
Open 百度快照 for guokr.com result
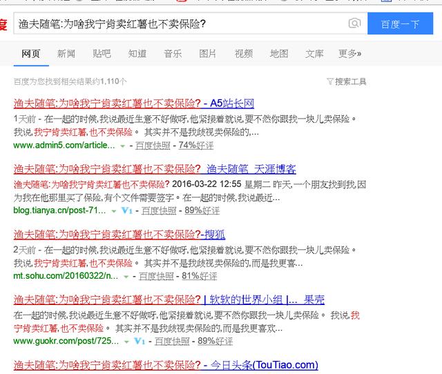tap(172, 342)
